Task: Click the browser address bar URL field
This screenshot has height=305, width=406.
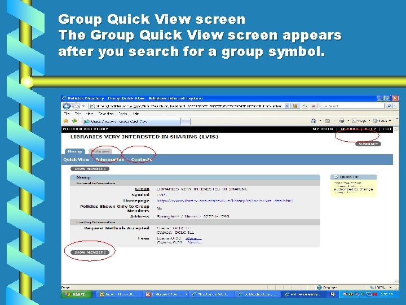Action: [x=187, y=106]
